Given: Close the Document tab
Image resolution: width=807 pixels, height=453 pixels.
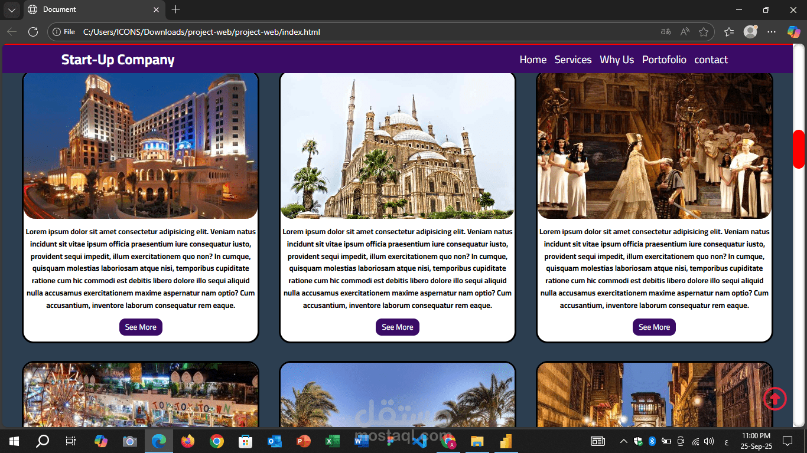Looking at the screenshot, I should pyautogui.click(x=157, y=9).
